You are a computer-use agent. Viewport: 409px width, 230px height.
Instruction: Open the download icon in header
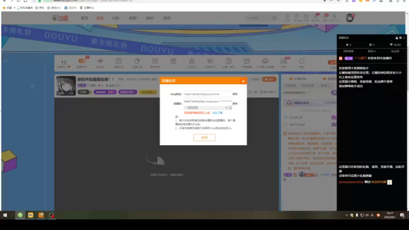(306, 16)
